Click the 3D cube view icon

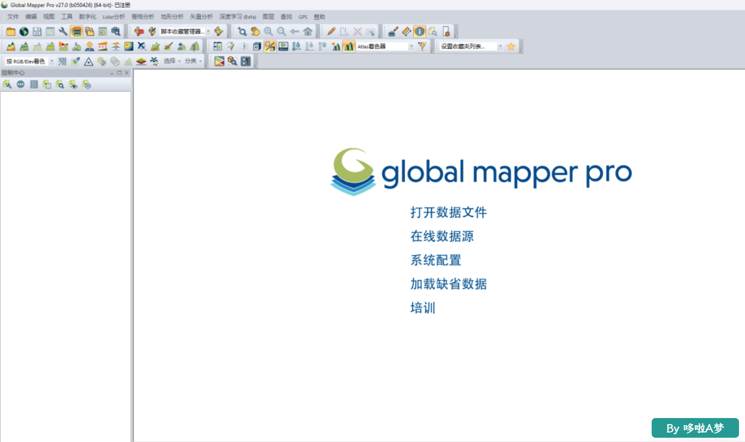(257, 46)
